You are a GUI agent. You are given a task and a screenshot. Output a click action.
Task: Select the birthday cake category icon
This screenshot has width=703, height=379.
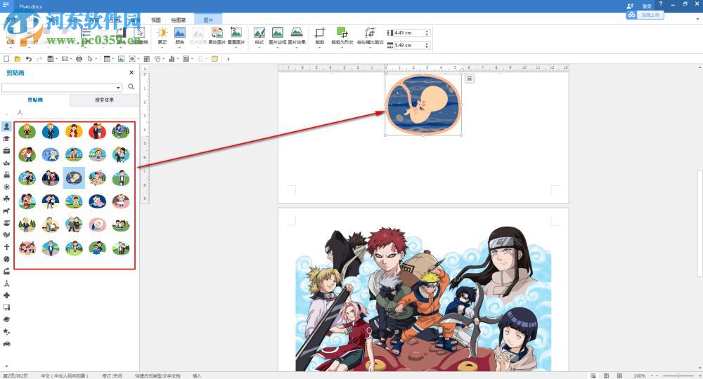7,175
